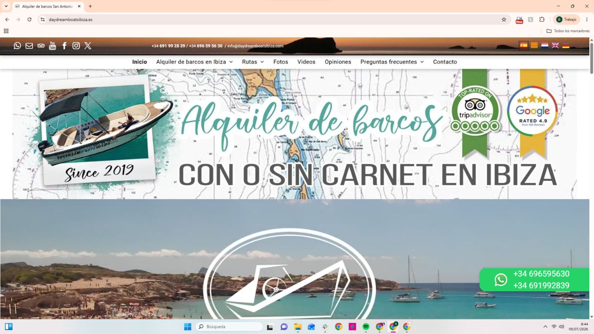Launch Spotify from the taskbar

366,327
